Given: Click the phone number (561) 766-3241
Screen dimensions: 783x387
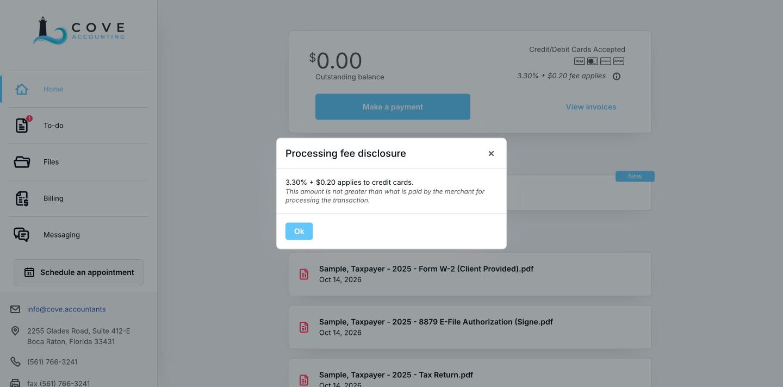Looking at the screenshot, I should (x=52, y=362).
